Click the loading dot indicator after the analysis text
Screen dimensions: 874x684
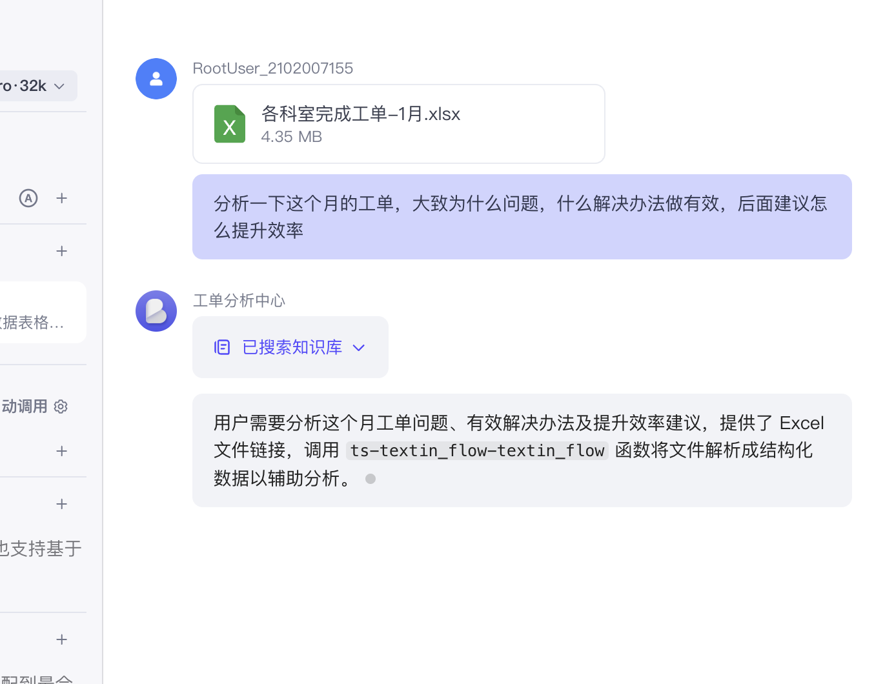click(x=371, y=479)
